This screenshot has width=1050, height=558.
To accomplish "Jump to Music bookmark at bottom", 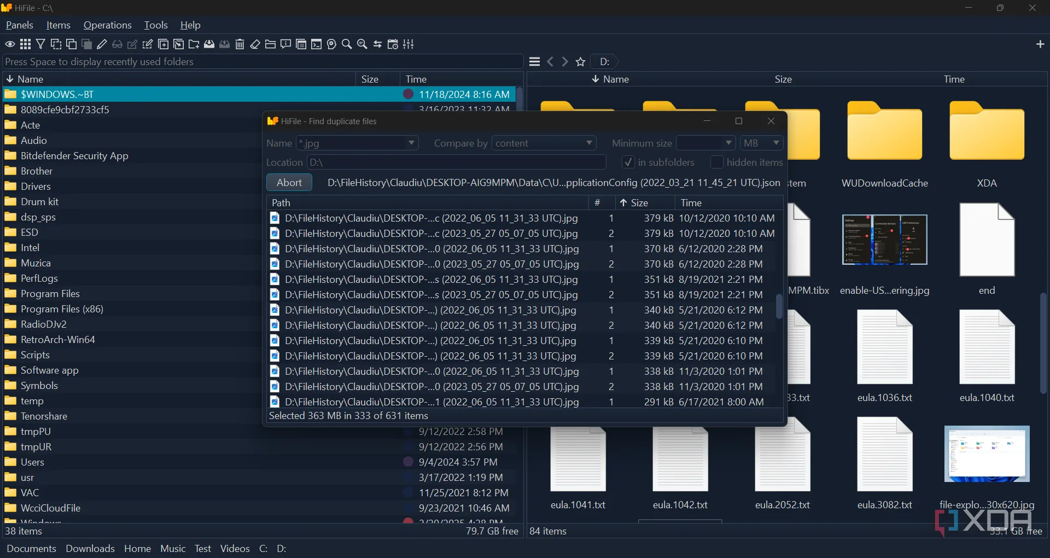I will [173, 549].
